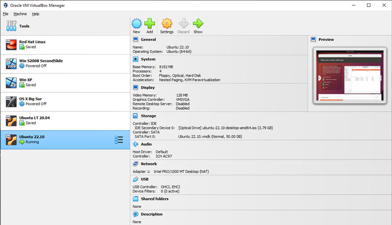392x225 pixels.
Task: Open the Shared folders heading link
Action: 154,199
